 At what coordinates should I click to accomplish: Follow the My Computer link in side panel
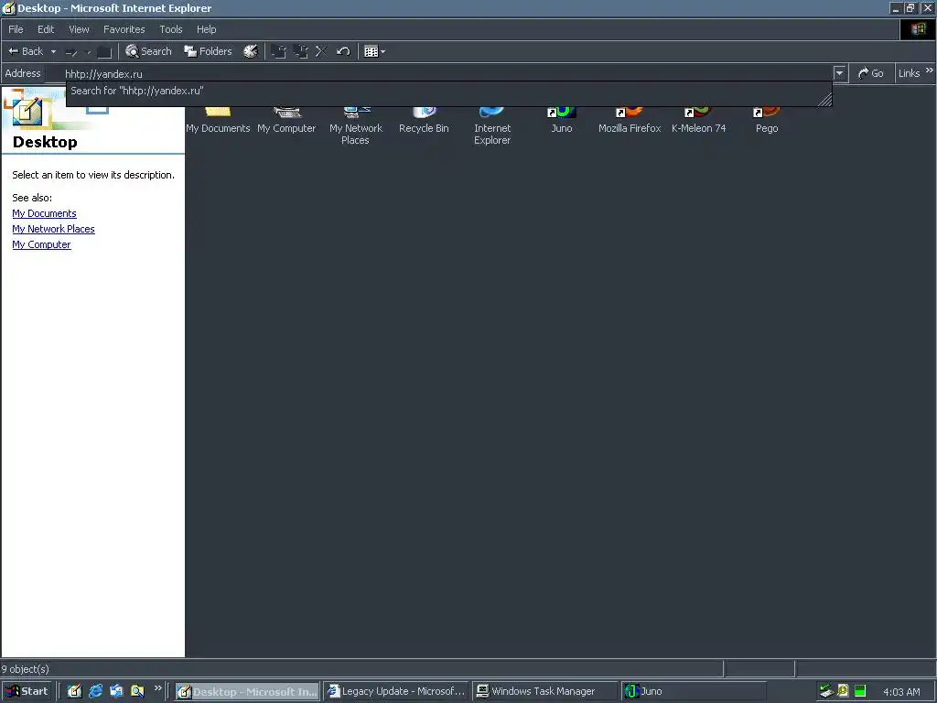coord(41,244)
